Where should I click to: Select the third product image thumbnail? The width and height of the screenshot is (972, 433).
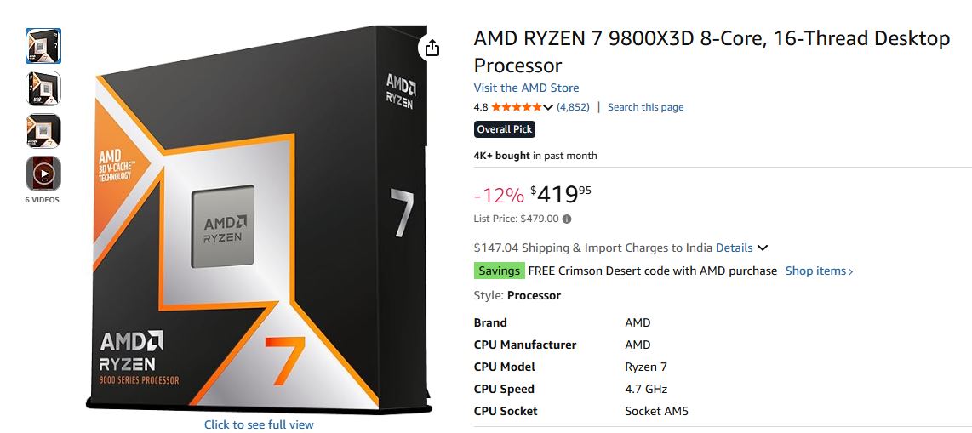click(43, 131)
